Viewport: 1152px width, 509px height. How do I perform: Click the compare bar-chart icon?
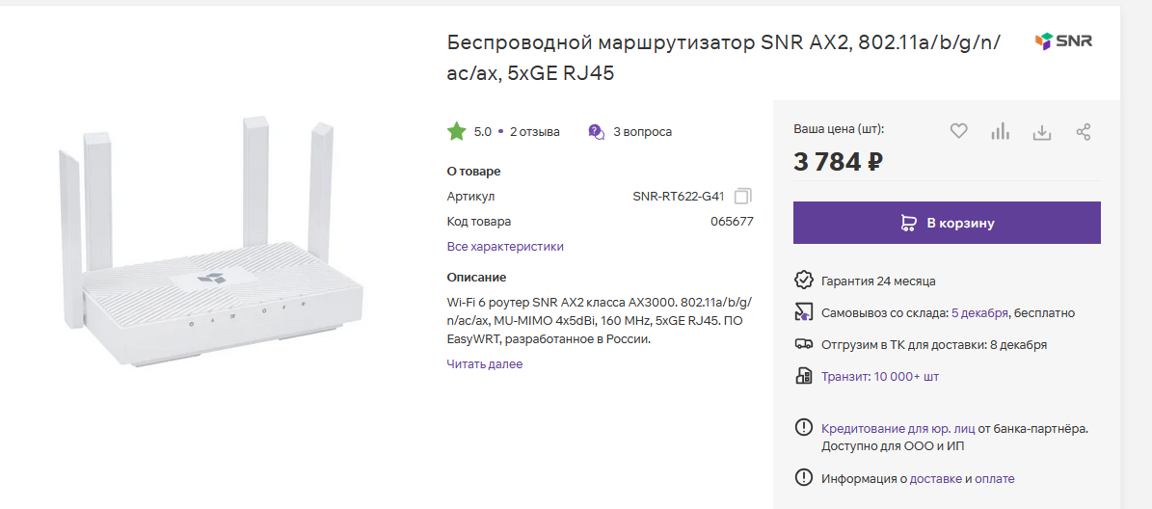[x=1000, y=131]
